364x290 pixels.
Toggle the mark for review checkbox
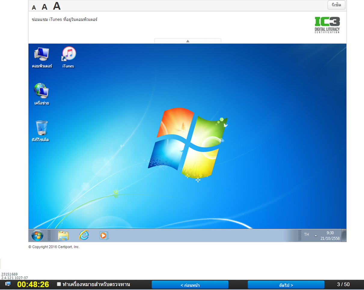point(59,284)
